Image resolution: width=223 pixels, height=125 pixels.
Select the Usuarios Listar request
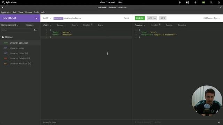(20, 48)
